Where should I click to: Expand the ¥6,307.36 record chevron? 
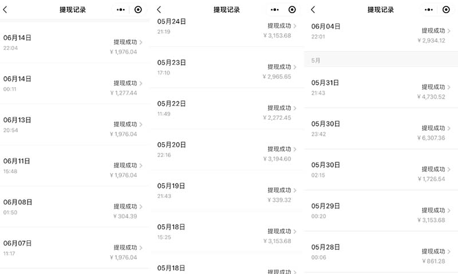[449, 128]
